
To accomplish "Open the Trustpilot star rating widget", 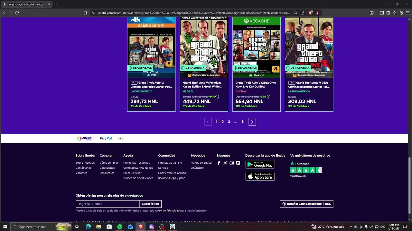I will tap(306, 169).
